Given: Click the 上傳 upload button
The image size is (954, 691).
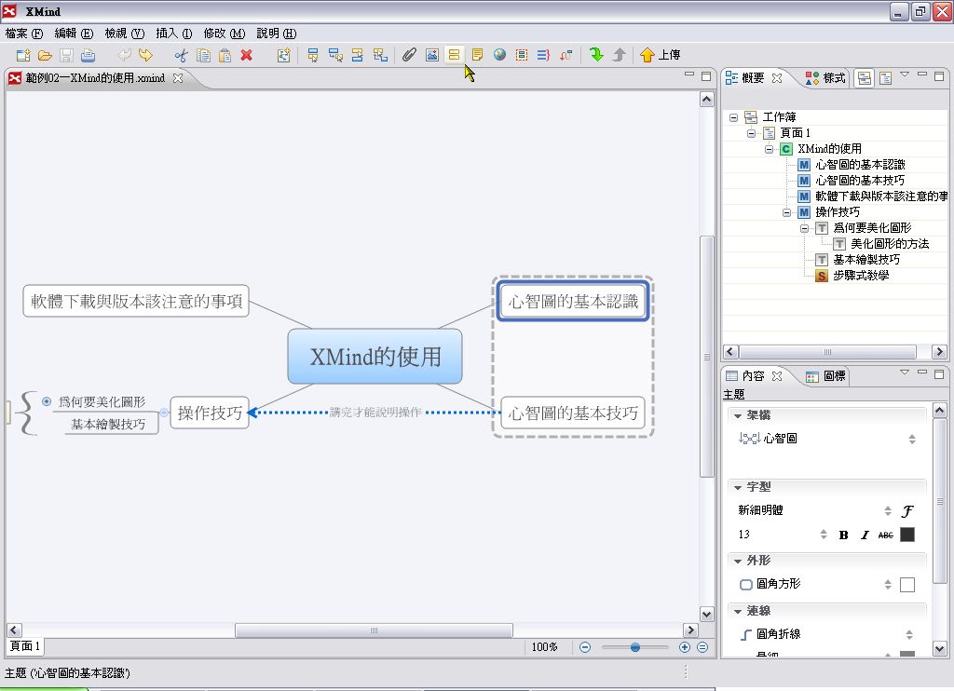Looking at the screenshot, I should point(661,55).
